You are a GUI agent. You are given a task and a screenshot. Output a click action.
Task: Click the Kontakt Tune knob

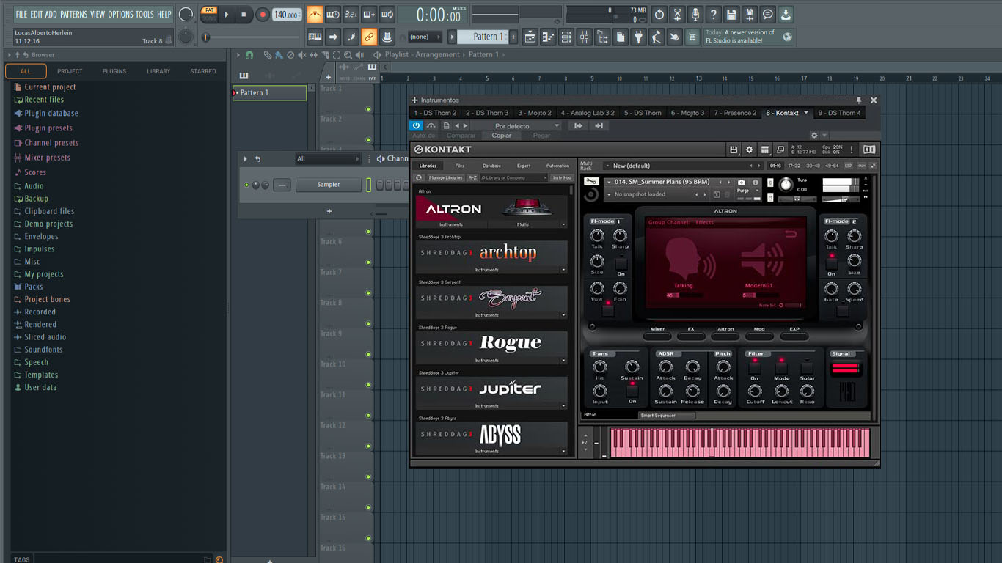(786, 185)
